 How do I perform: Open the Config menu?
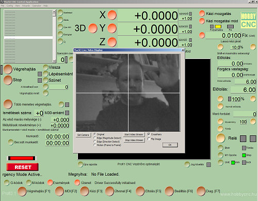coord(10,6)
